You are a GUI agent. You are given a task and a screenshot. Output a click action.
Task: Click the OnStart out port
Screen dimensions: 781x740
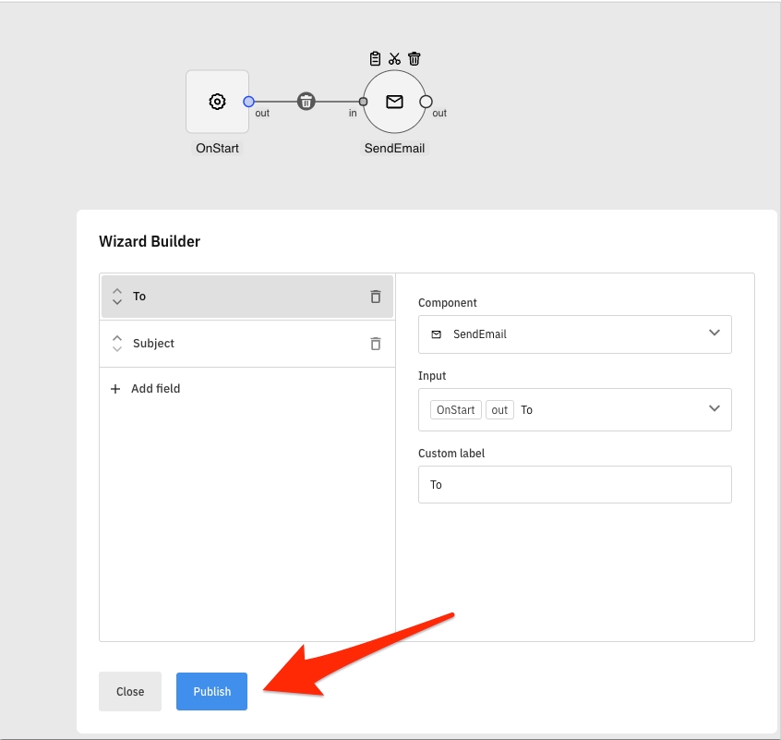click(249, 102)
